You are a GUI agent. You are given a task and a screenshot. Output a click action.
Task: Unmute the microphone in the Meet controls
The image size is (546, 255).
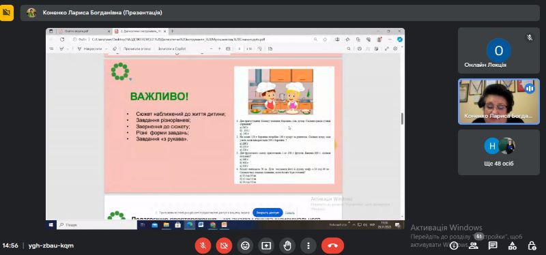(x=203, y=245)
